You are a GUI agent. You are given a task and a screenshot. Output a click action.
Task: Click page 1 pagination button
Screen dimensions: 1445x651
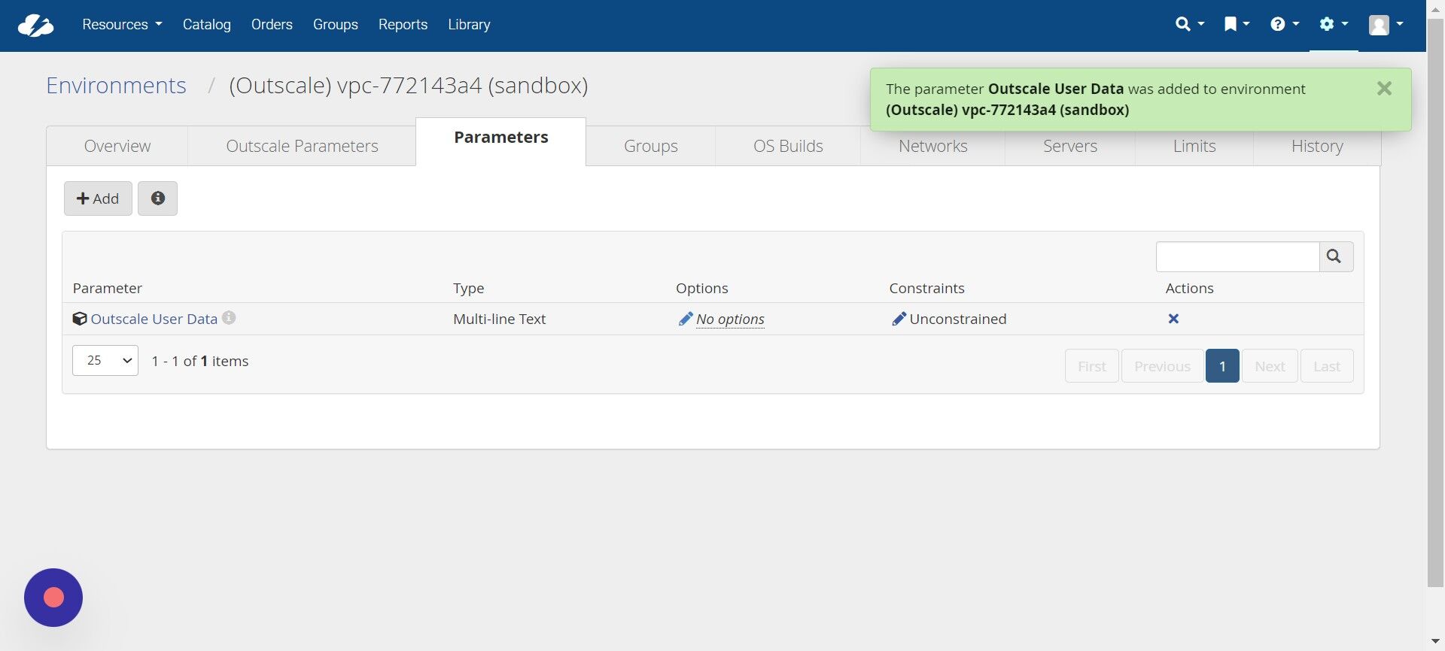(1222, 366)
